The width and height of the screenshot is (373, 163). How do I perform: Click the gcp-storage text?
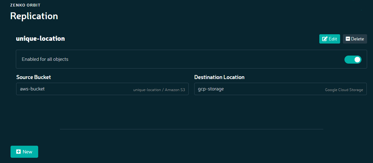point(211,89)
